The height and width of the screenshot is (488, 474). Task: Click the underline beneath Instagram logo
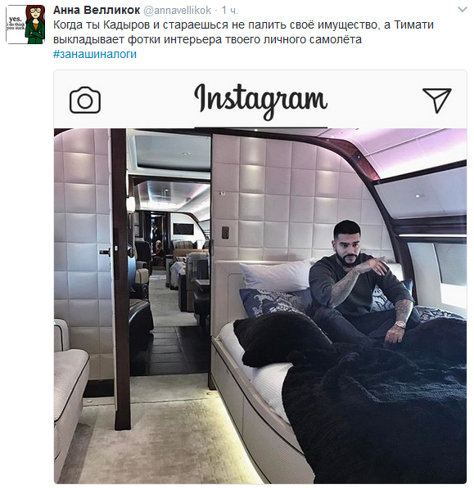click(261, 127)
